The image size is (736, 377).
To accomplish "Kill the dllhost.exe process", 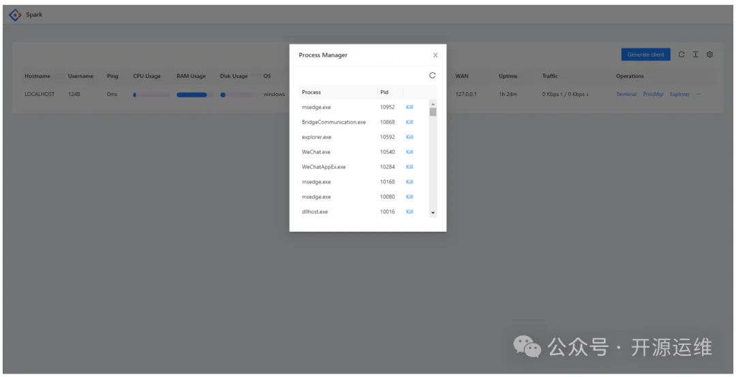I will coord(410,212).
